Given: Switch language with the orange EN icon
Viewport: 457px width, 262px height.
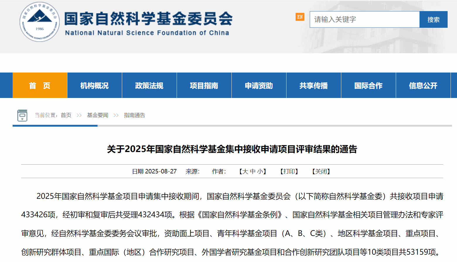Looking at the screenshot, I should (x=300, y=17).
